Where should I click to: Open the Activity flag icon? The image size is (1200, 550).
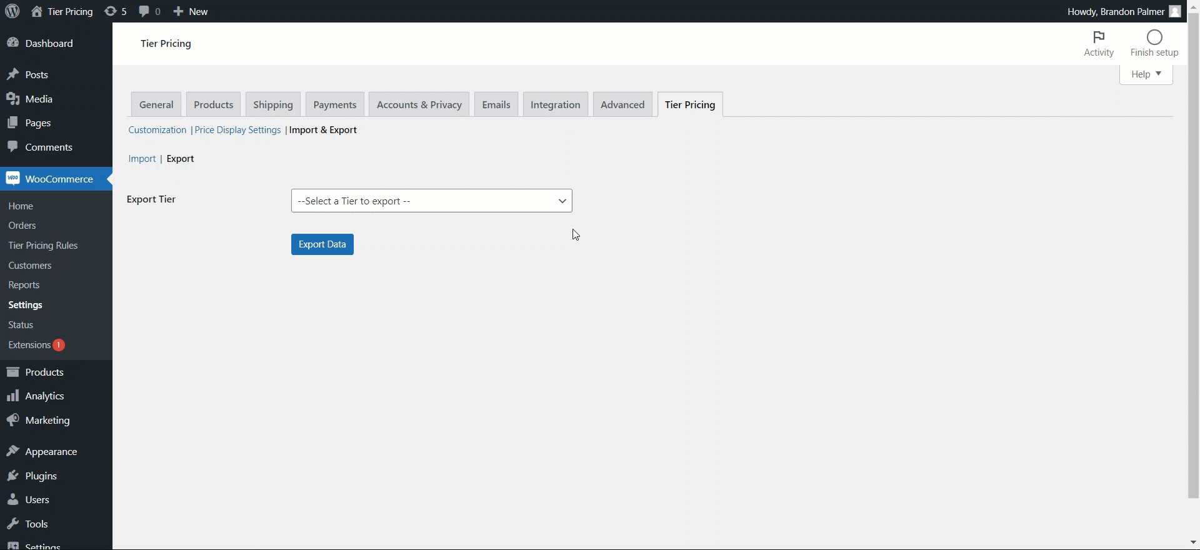click(x=1099, y=37)
